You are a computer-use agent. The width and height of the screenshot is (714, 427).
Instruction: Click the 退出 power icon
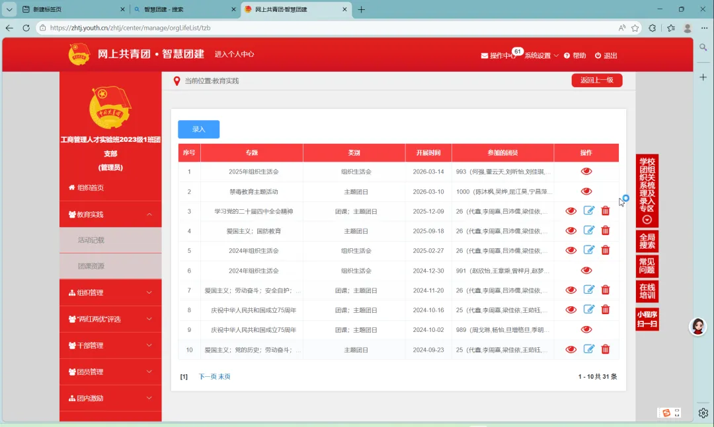(598, 55)
